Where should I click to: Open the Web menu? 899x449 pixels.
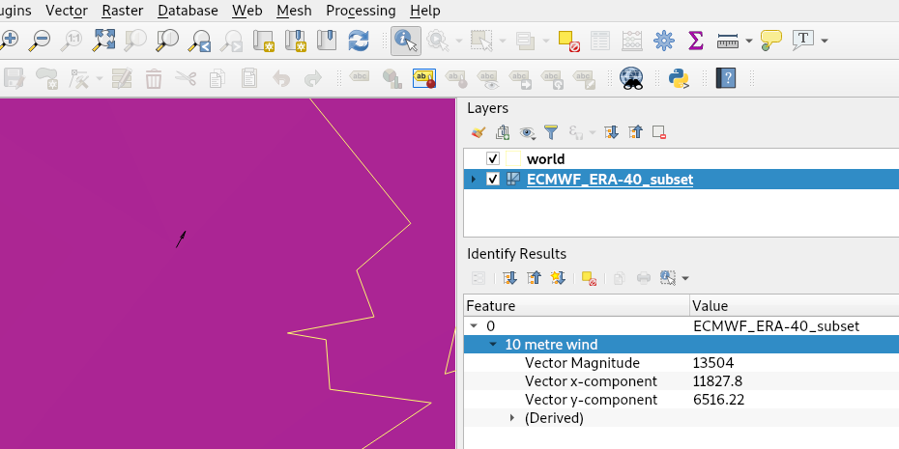(247, 11)
